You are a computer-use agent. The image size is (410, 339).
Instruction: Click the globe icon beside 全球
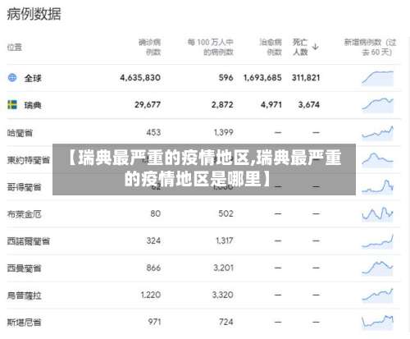pos(12,78)
